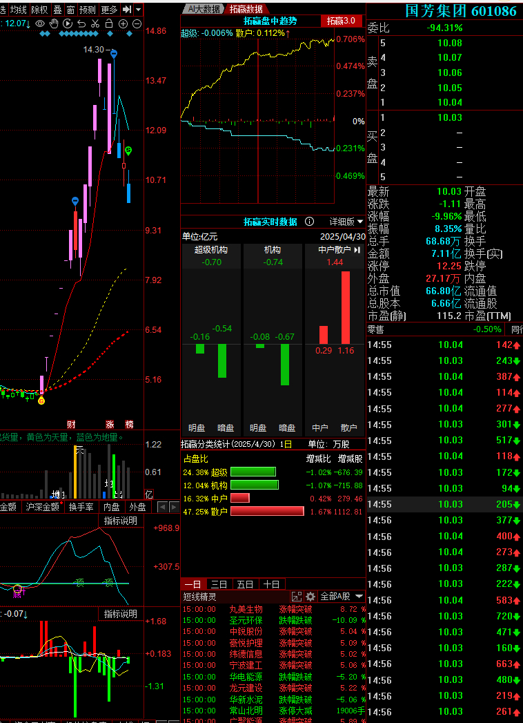The width and height of the screenshot is (523, 723).
Task: Click the right arrow next to indicator tabs
Action: [x=174, y=508]
